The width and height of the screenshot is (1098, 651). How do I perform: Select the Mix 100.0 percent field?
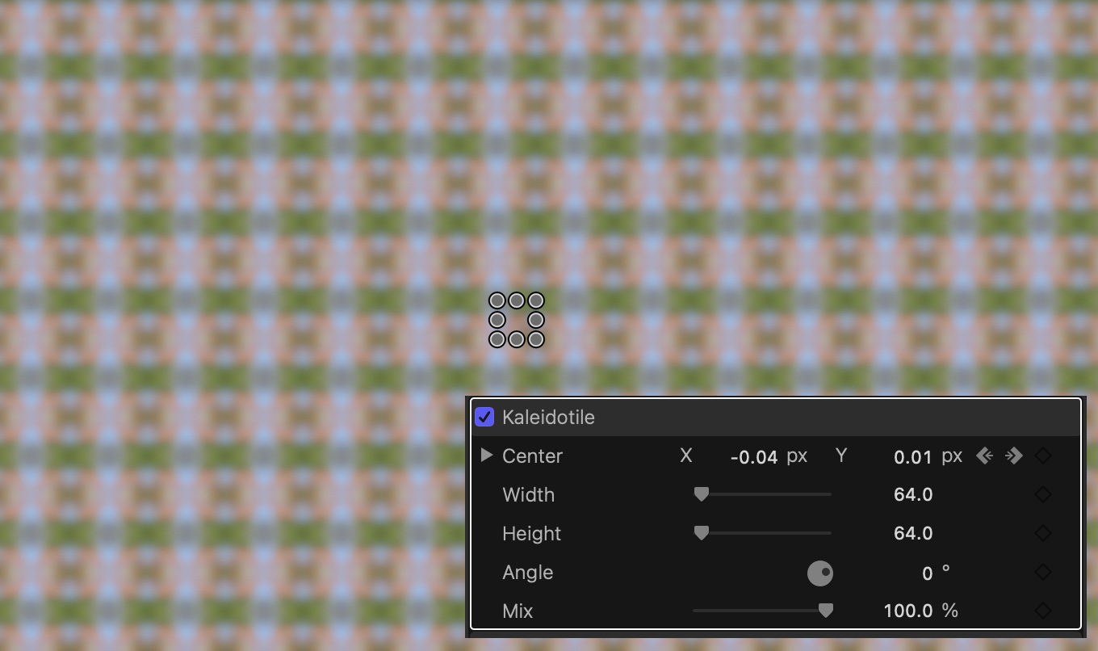[908, 611]
